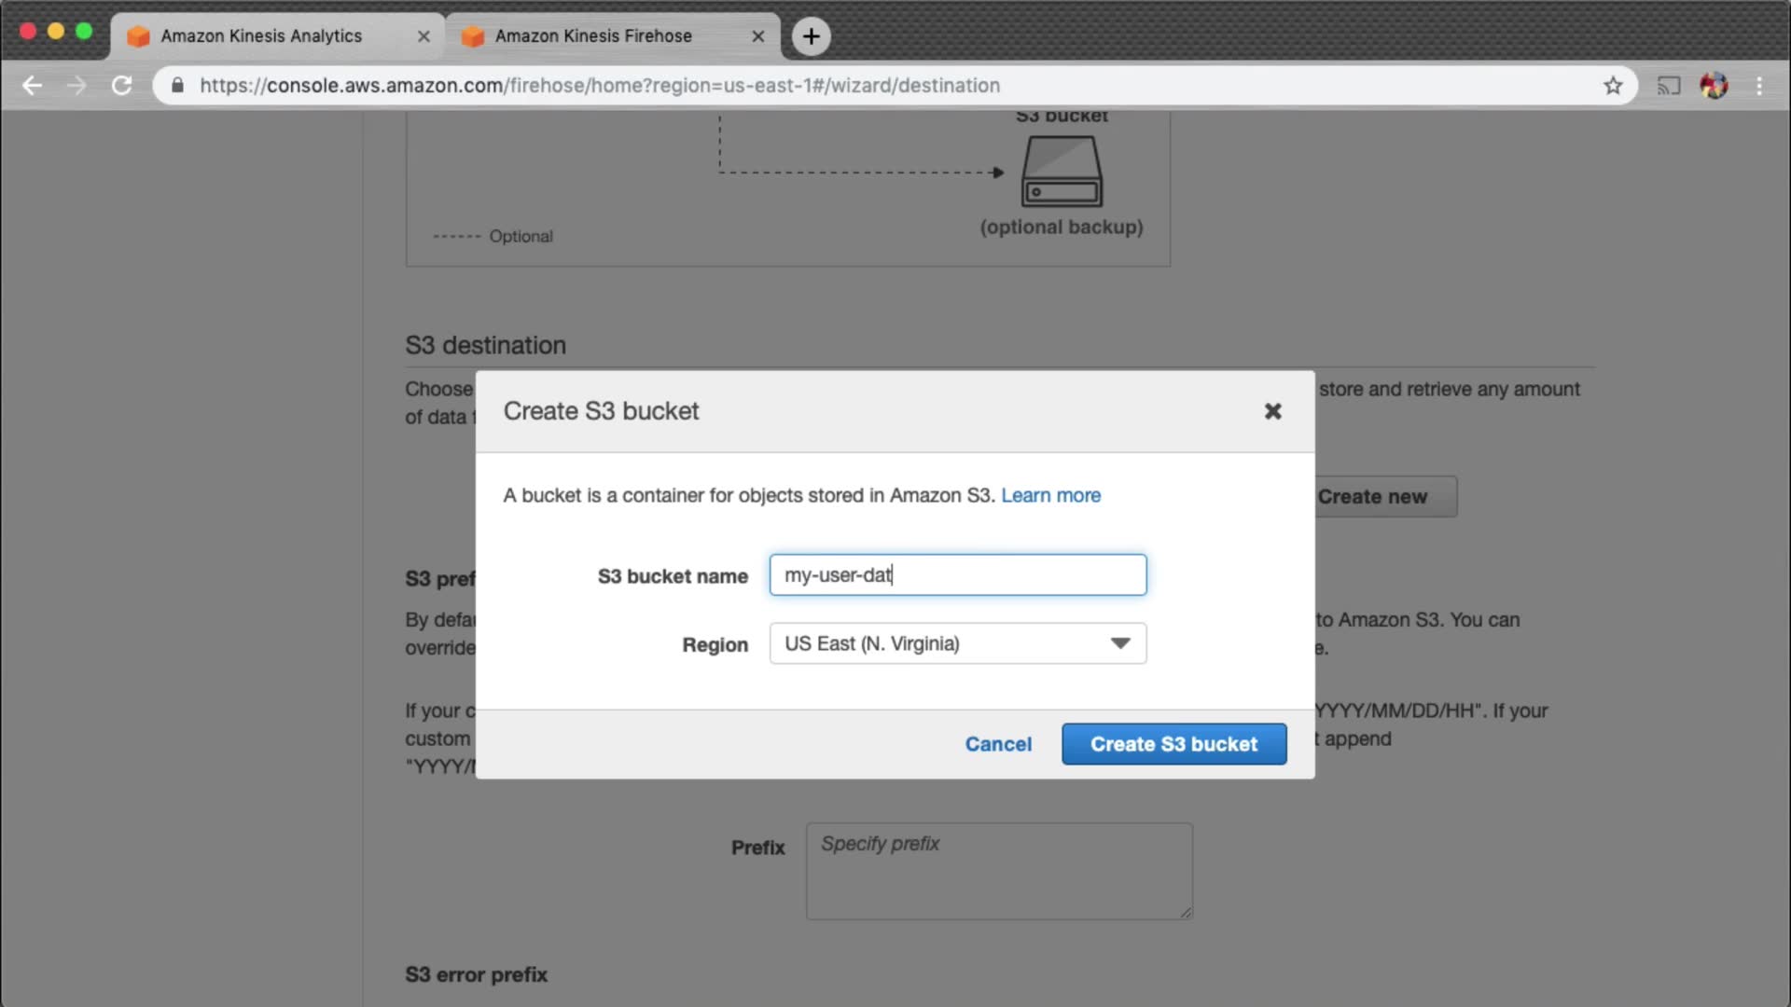Open a new browser tab
1791x1007 pixels.
tap(811, 36)
